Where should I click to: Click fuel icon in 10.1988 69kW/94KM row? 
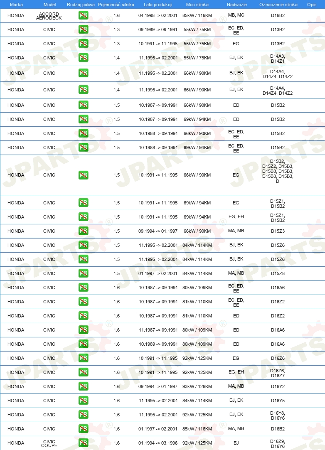pyautogui.click(x=83, y=147)
